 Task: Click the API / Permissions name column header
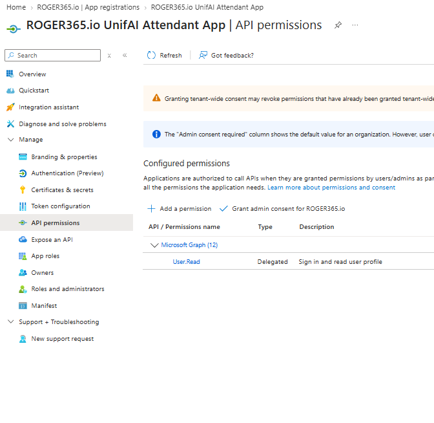(x=184, y=227)
